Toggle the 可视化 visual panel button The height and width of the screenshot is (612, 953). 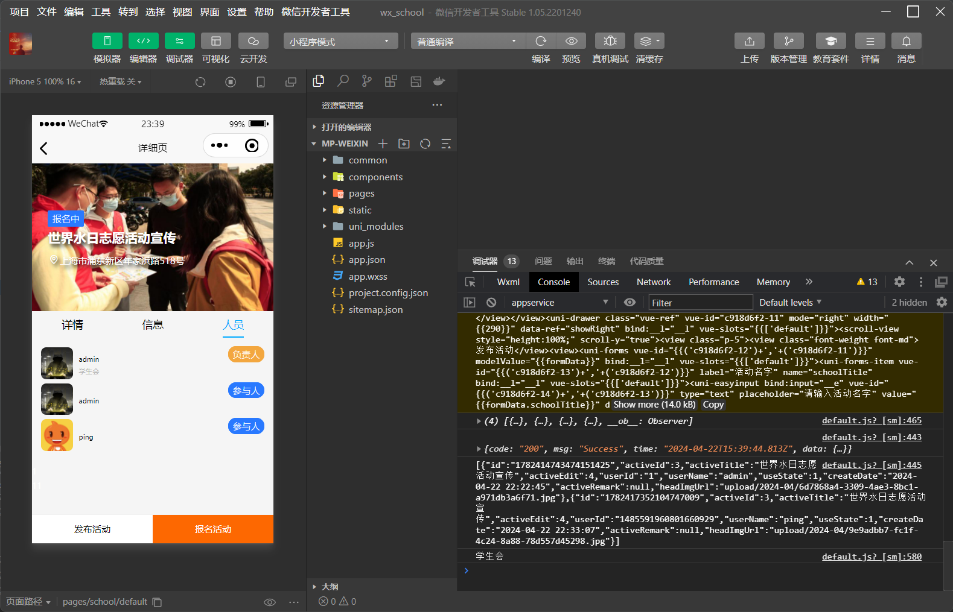(x=215, y=40)
